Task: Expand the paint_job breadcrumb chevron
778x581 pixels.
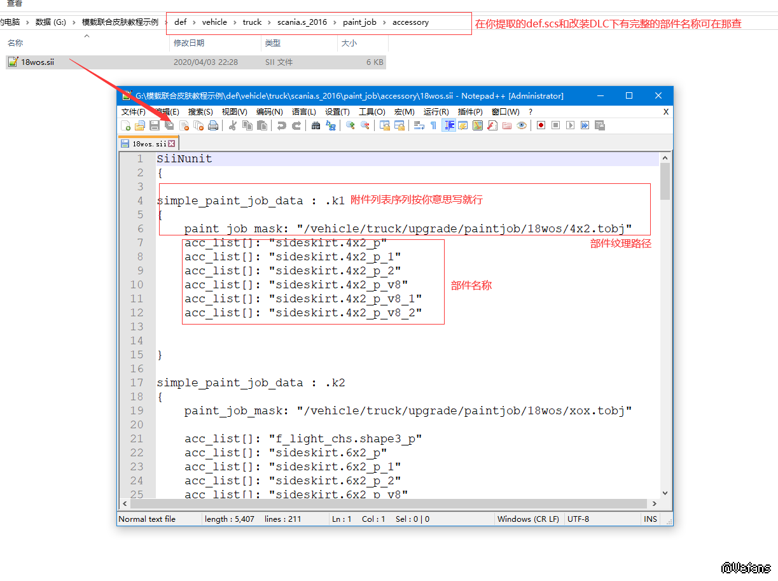Action: coord(384,22)
